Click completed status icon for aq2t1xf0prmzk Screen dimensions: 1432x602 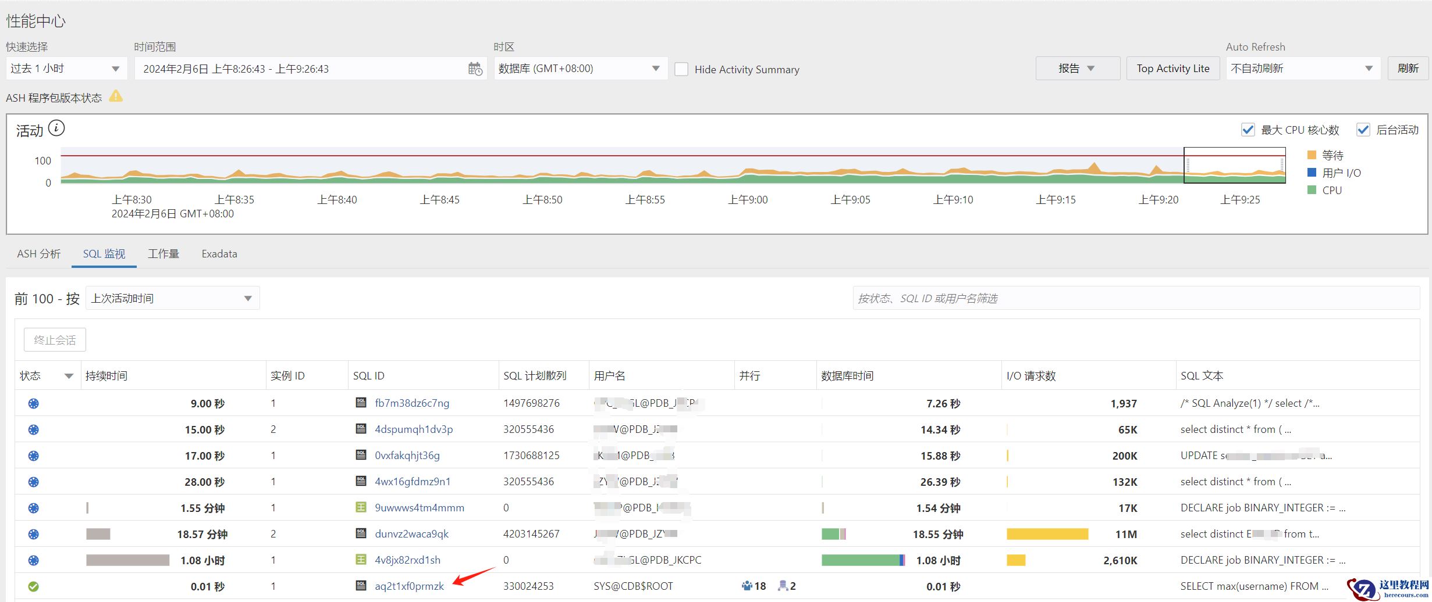(34, 586)
